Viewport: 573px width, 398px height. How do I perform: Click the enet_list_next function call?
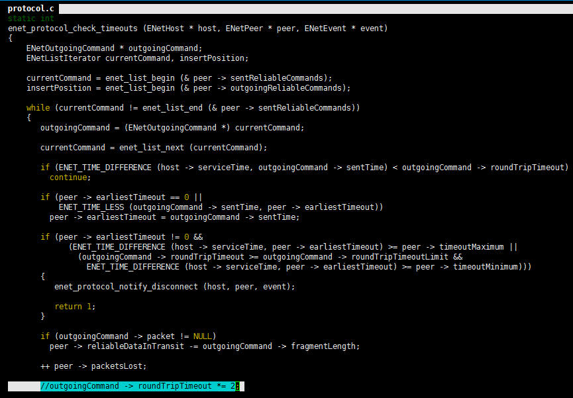(x=152, y=148)
